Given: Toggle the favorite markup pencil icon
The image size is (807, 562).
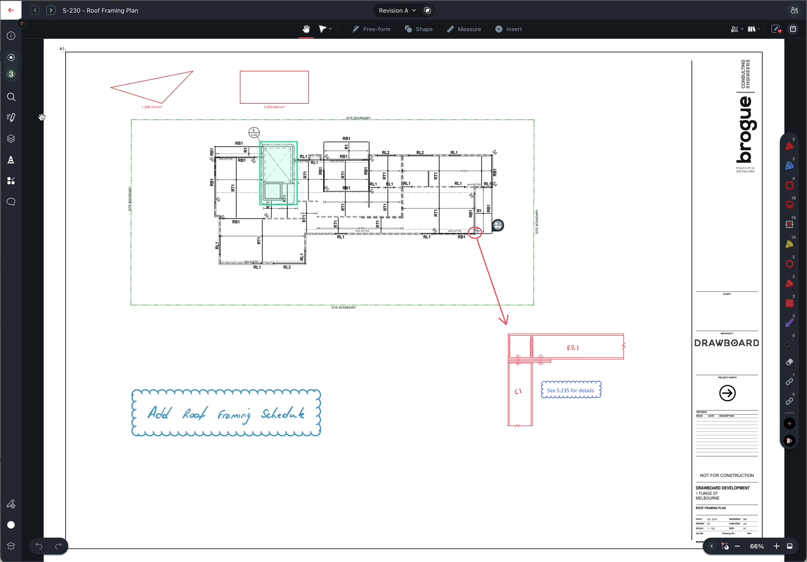Looking at the screenshot, I should pos(776,29).
